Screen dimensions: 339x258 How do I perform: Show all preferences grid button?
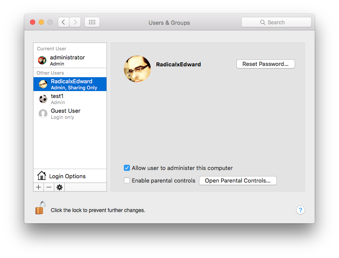(x=92, y=22)
